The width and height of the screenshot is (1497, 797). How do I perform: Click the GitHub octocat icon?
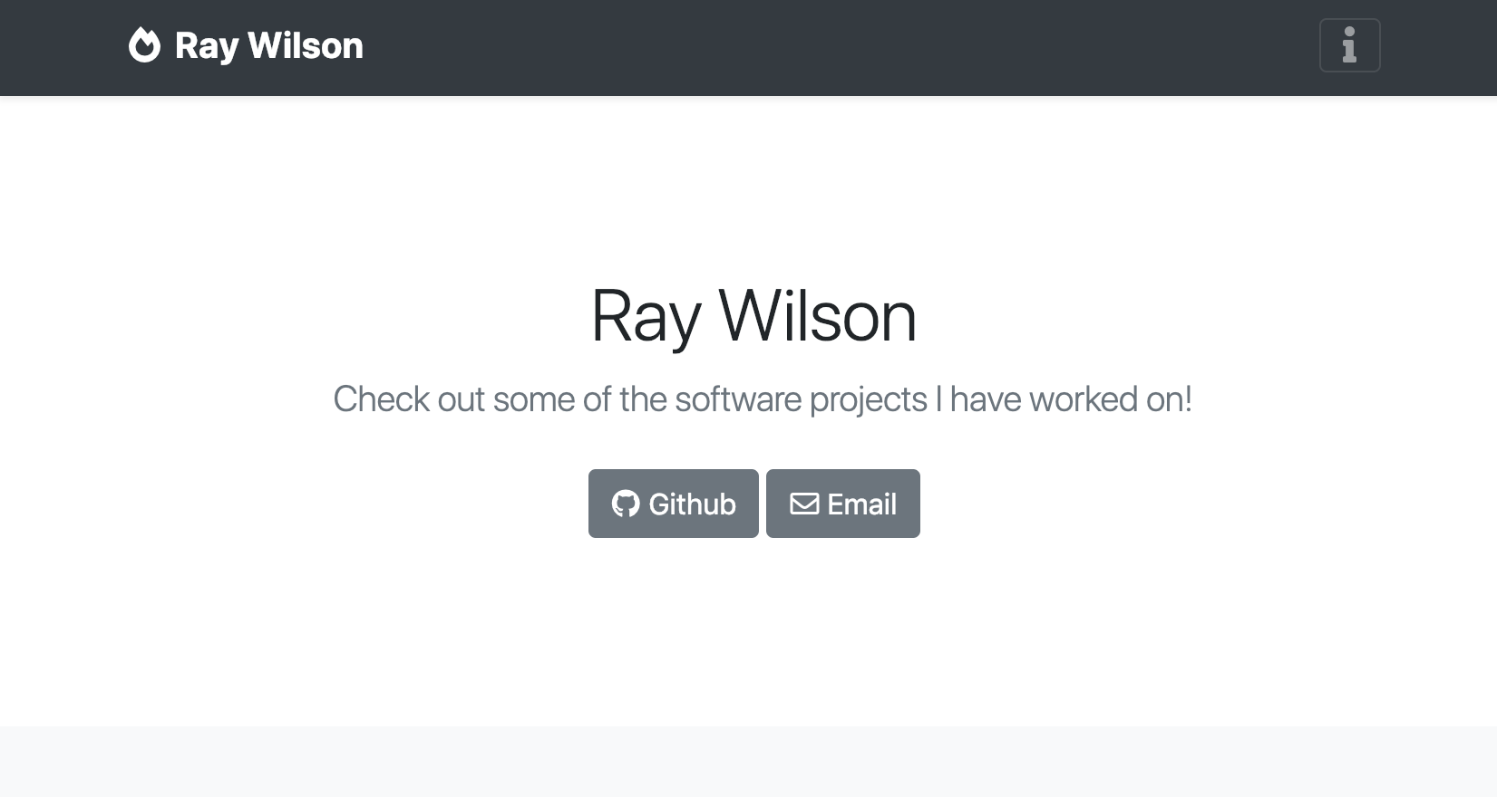click(x=626, y=504)
